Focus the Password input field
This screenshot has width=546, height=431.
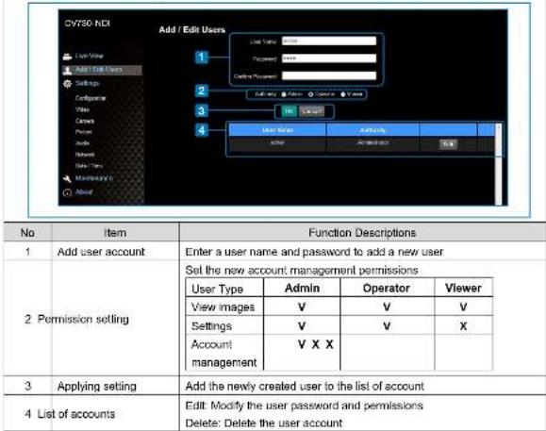(x=329, y=58)
